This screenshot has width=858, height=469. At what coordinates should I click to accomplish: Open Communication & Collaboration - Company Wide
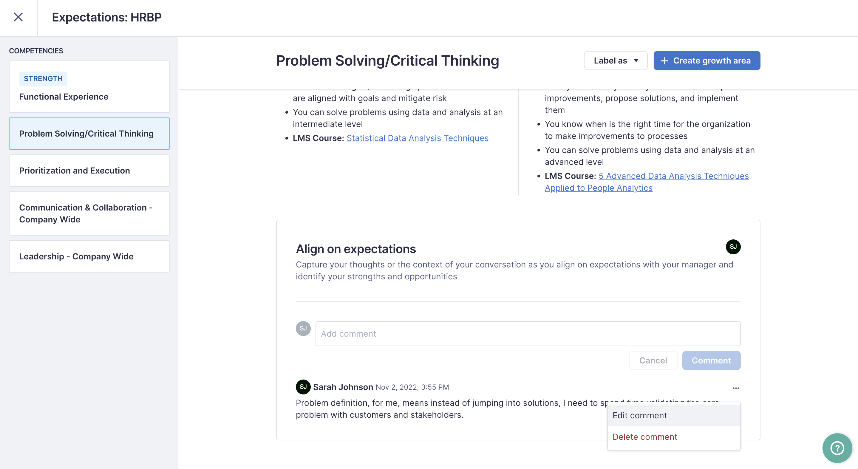tap(89, 213)
